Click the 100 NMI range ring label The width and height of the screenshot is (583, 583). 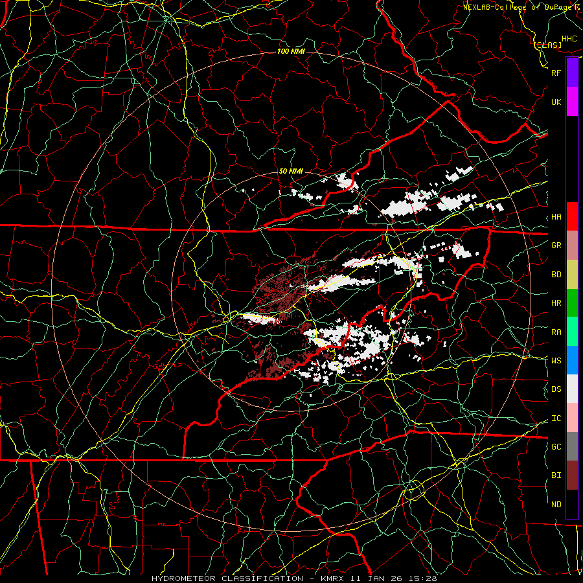tap(291, 51)
